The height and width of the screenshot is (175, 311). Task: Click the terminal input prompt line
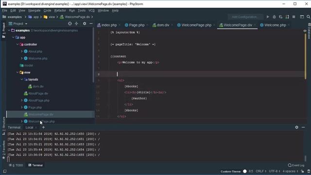click(x=8, y=159)
